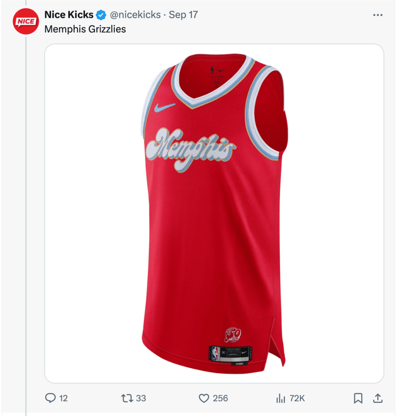Viewport: 397px width, 416px height.
Task: Click the blue verified badge
Action: point(101,15)
